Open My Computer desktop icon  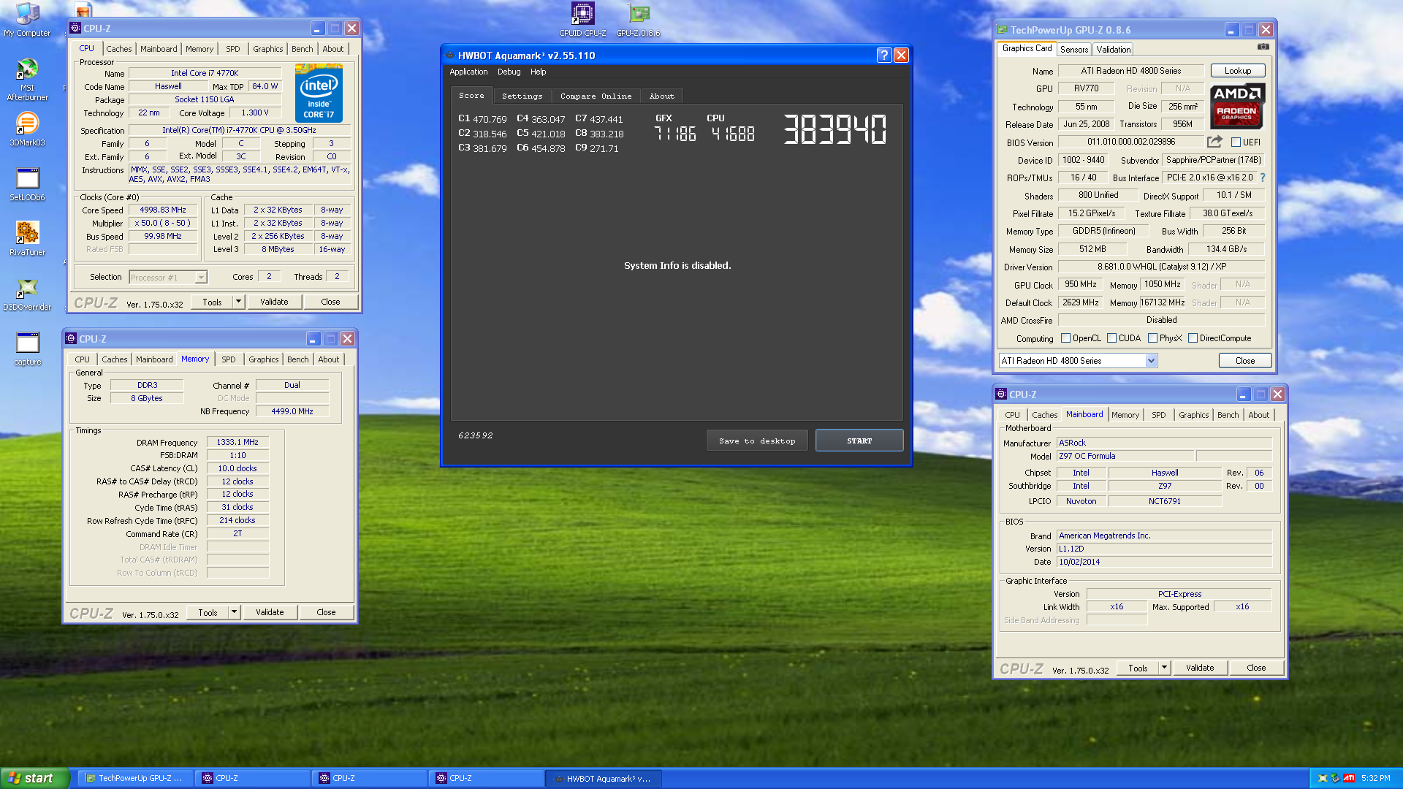(27, 20)
